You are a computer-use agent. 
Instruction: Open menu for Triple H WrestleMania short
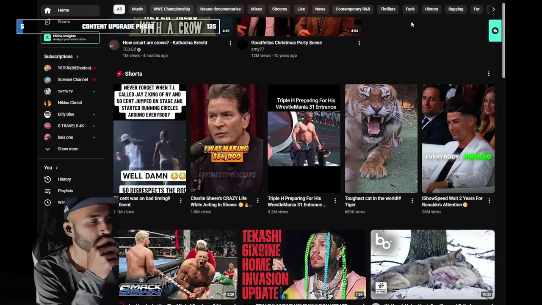(335, 201)
